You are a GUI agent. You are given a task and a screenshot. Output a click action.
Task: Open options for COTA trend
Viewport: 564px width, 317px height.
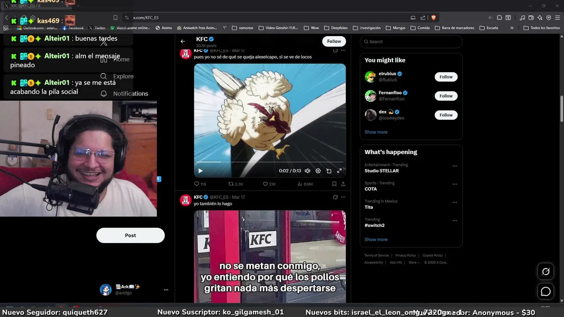[x=455, y=184]
